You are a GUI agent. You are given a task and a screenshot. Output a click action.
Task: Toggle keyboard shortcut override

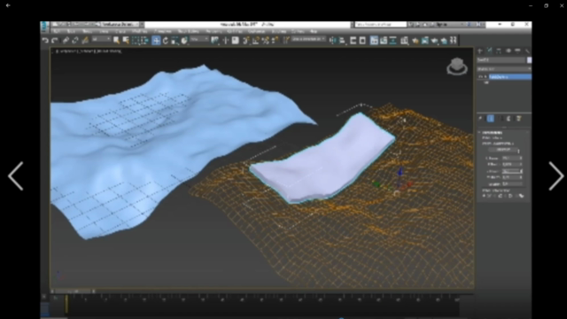pyautogui.click(x=235, y=40)
